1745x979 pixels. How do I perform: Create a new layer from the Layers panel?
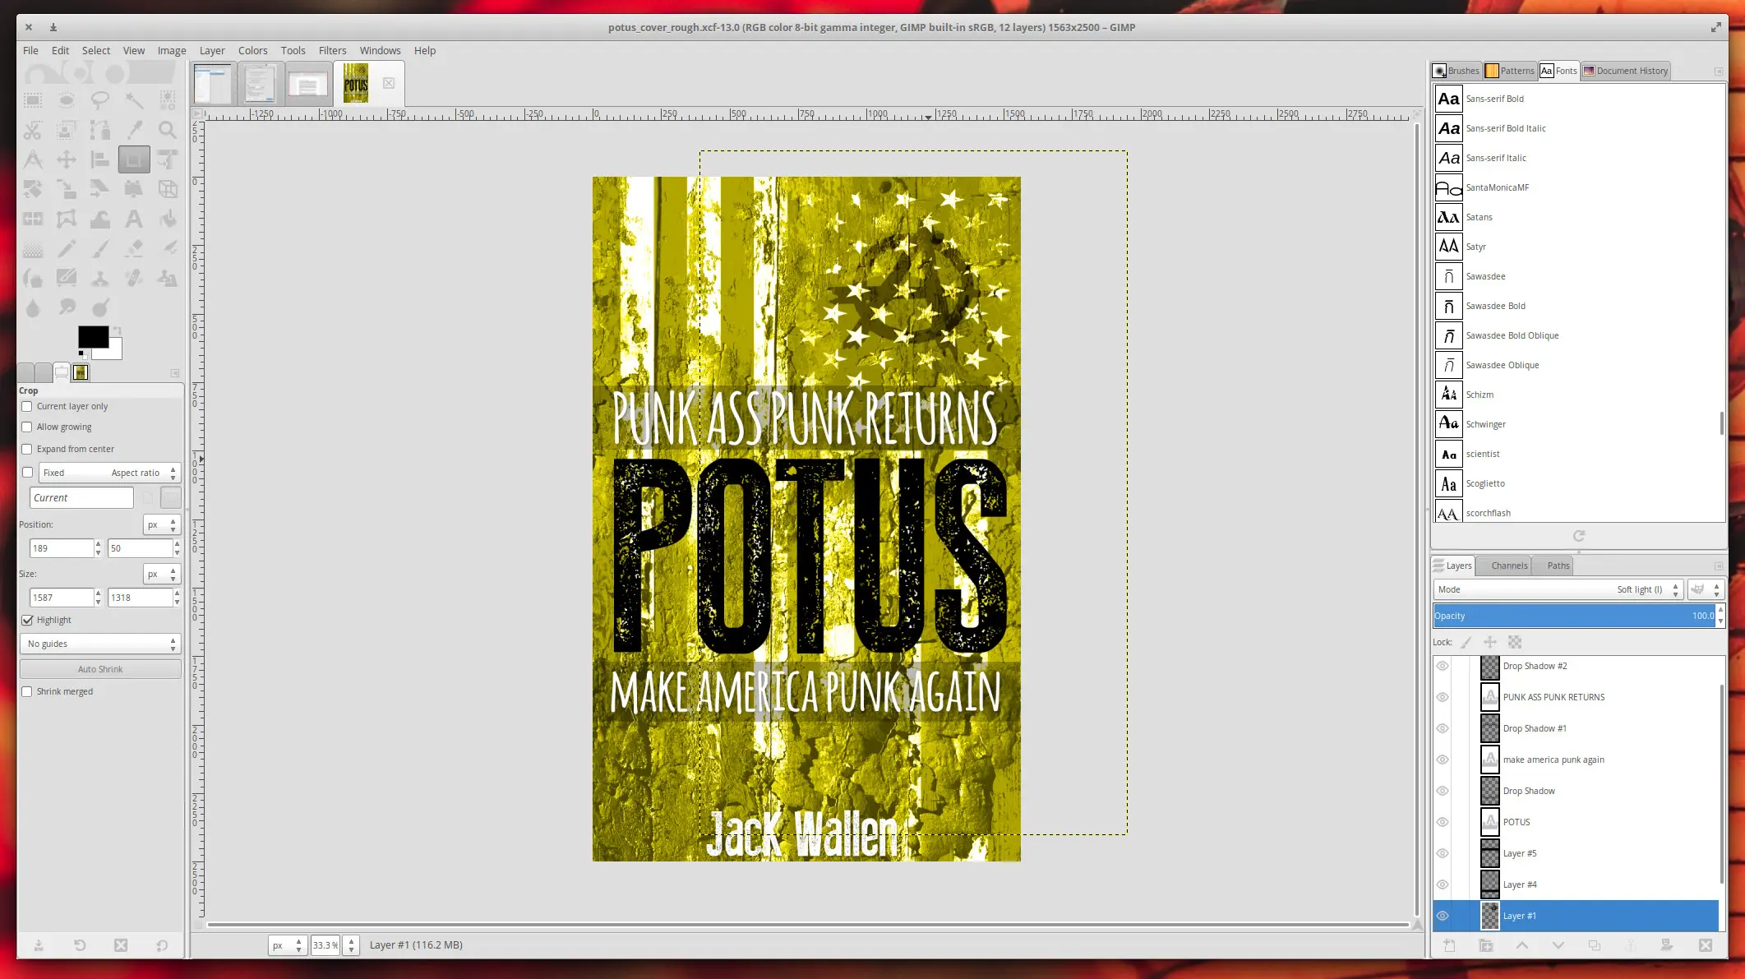pyautogui.click(x=1449, y=945)
